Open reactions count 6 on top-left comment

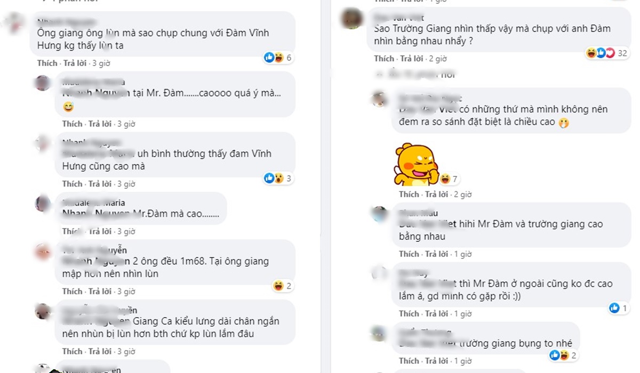[x=279, y=58]
